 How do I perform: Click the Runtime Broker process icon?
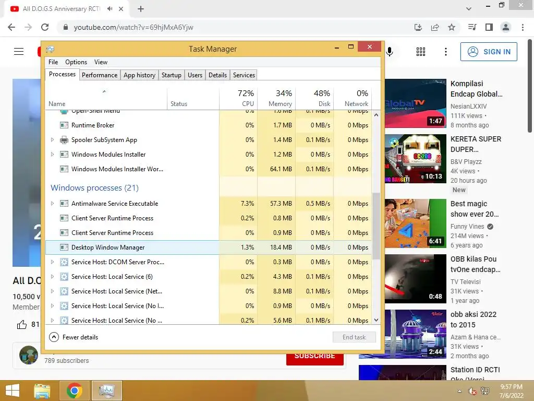(x=64, y=125)
